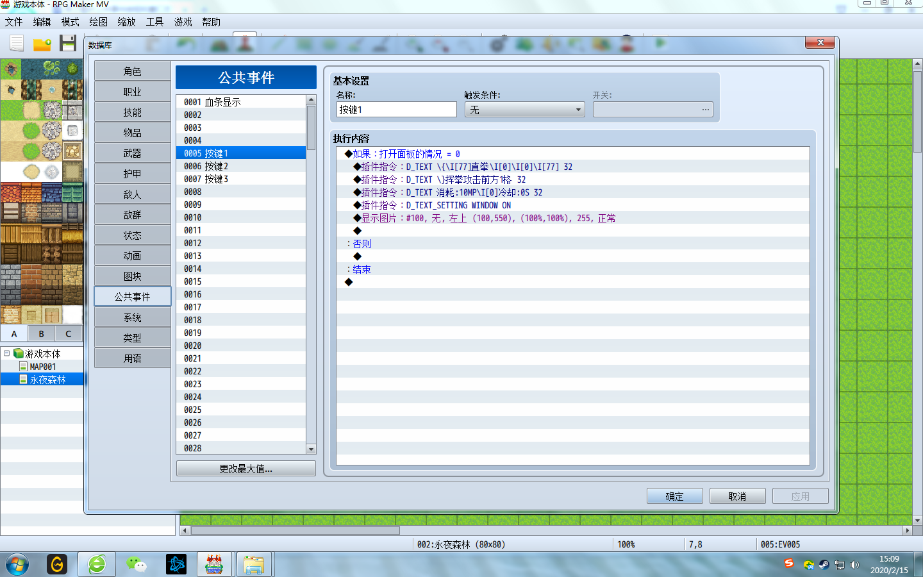Select common event 0007 按键3

241,179
